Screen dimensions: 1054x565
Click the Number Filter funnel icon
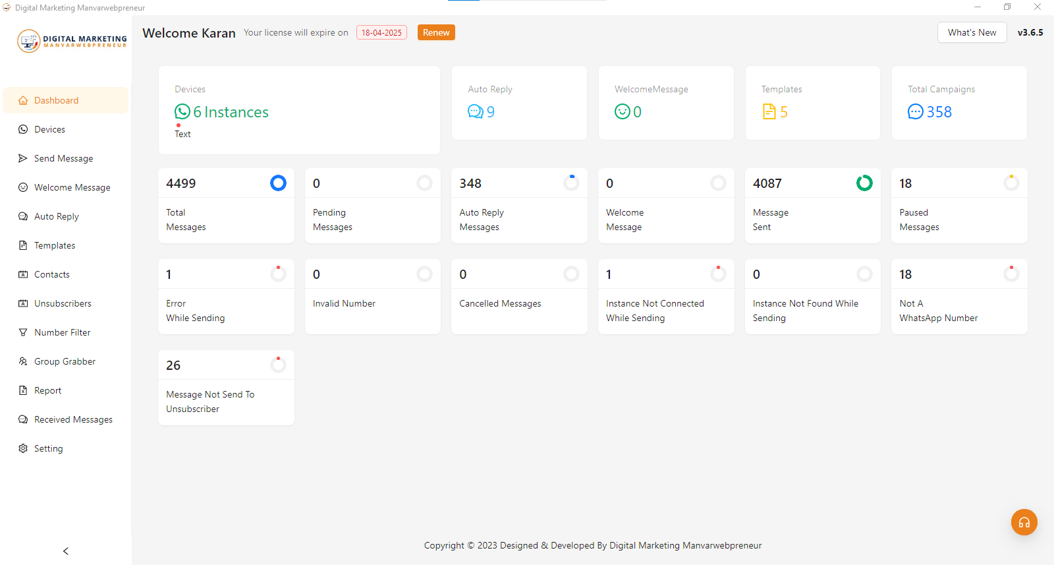click(x=23, y=332)
